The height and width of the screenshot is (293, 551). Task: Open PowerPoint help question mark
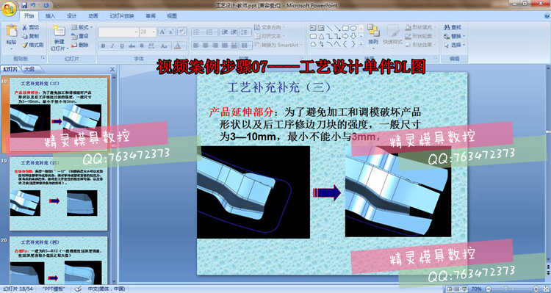point(547,15)
